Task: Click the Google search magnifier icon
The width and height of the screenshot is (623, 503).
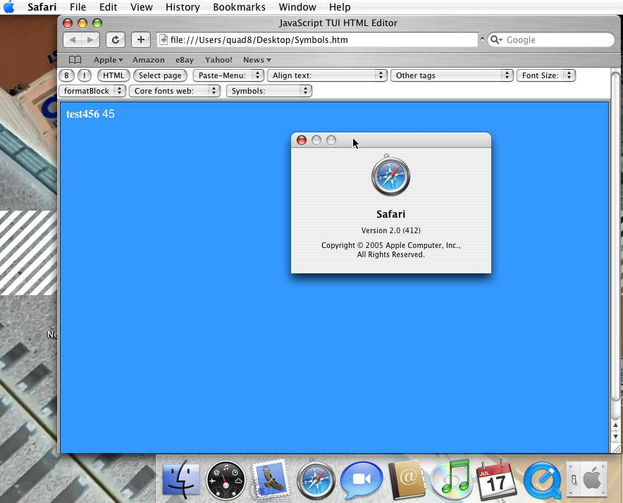Action: coord(496,39)
